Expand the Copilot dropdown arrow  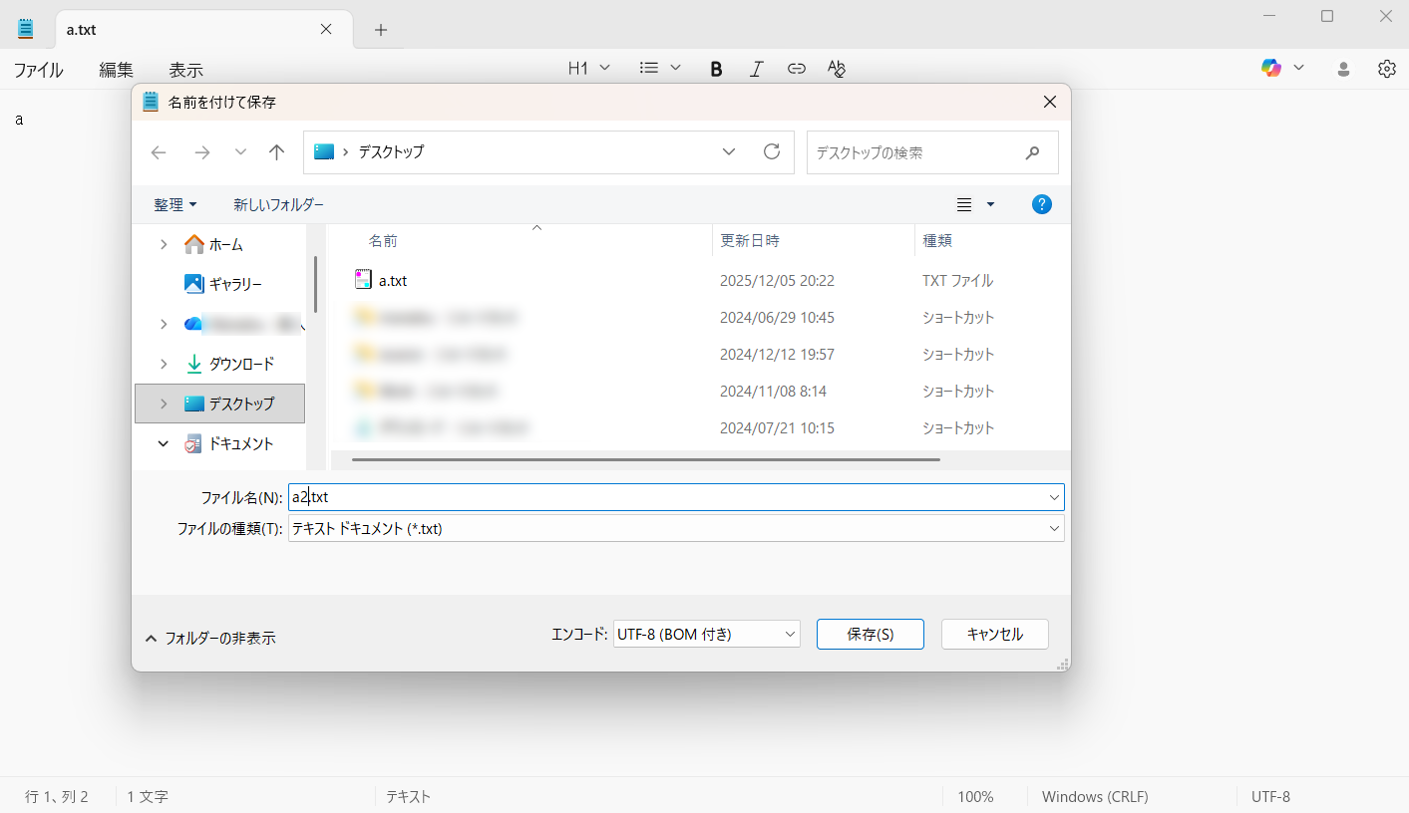click(1298, 68)
